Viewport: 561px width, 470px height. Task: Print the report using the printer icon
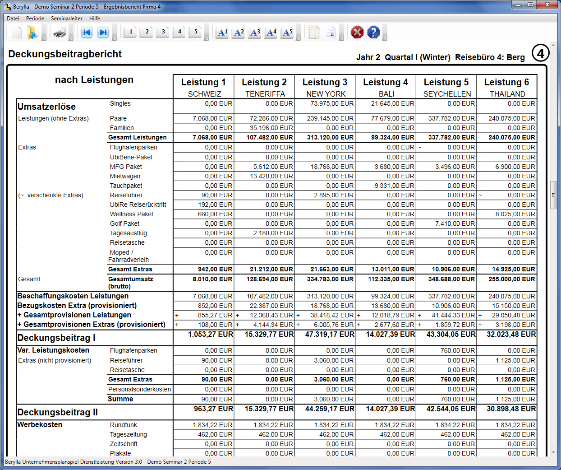pyautogui.click(x=60, y=33)
